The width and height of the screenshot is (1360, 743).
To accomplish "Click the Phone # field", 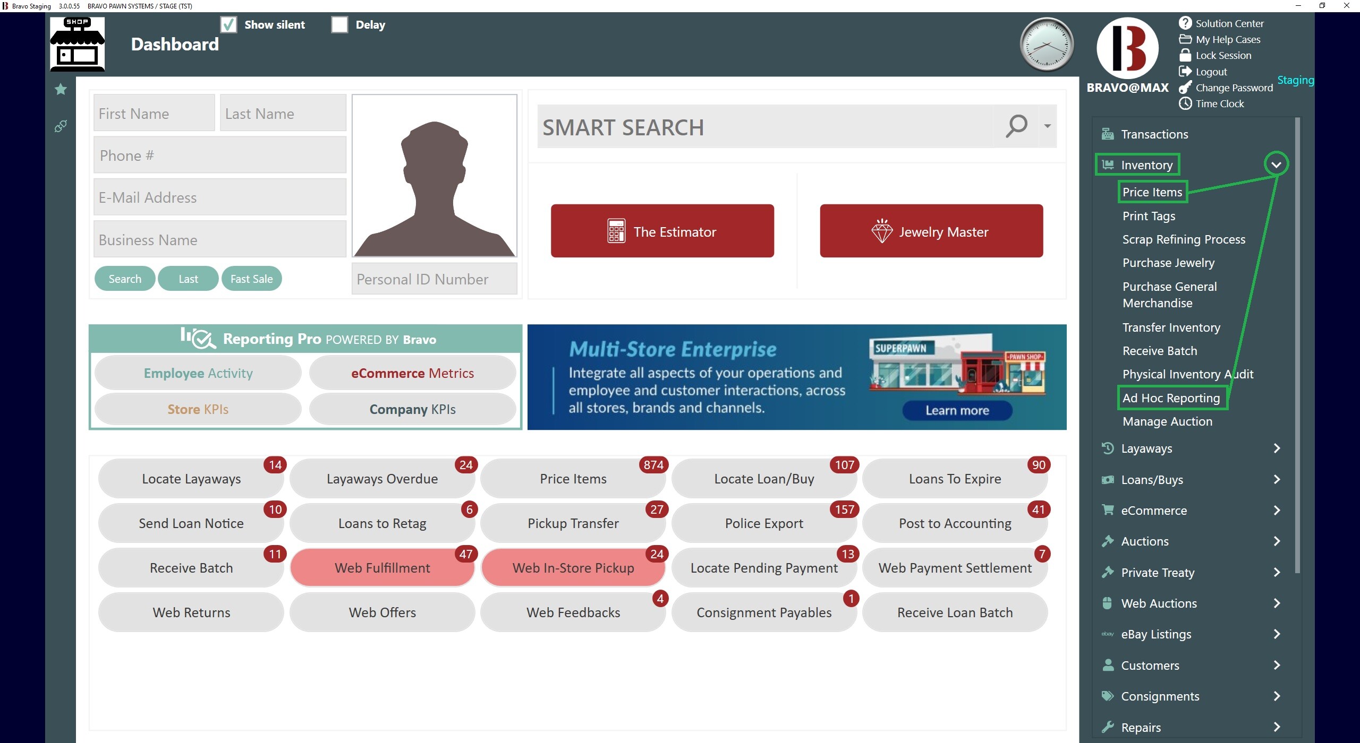I will 220,155.
